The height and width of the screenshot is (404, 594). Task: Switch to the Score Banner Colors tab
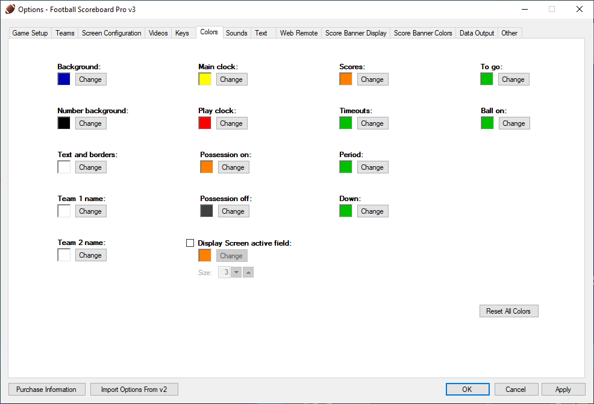click(423, 33)
